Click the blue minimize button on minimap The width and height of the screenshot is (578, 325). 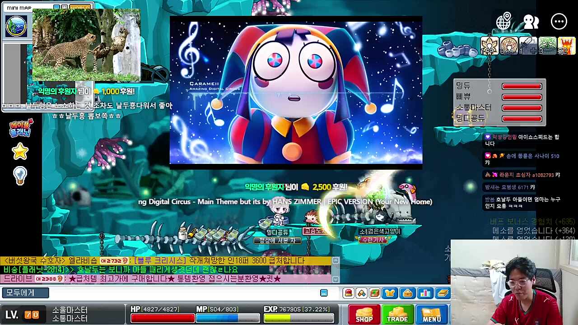tap(56, 8)
